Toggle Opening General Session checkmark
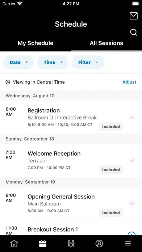The height and width of the screenshot is (252, 142). pos(132,203)
